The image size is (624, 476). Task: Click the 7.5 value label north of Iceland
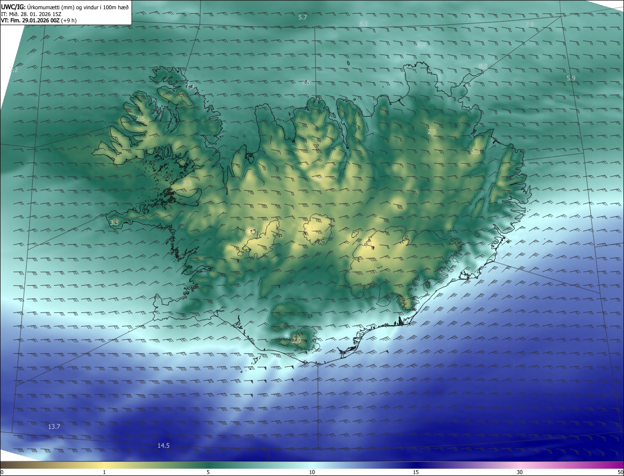306,82
